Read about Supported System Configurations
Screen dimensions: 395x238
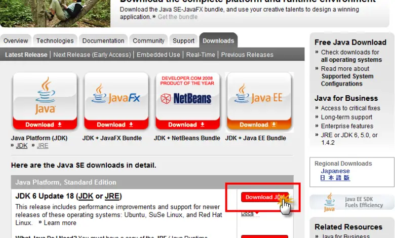(347, 76)
